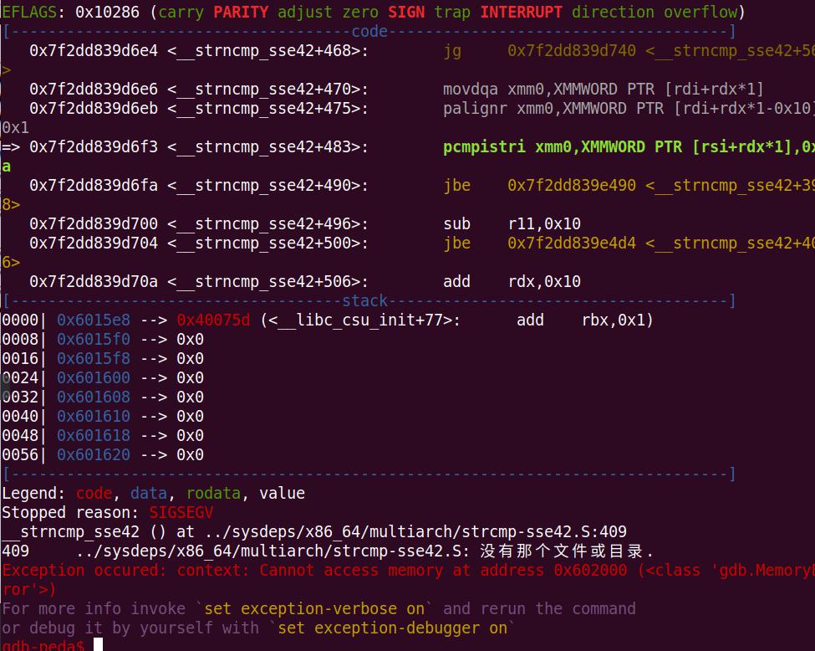Click the 'value' legend word
815x651 pixels.
point(283,494)
